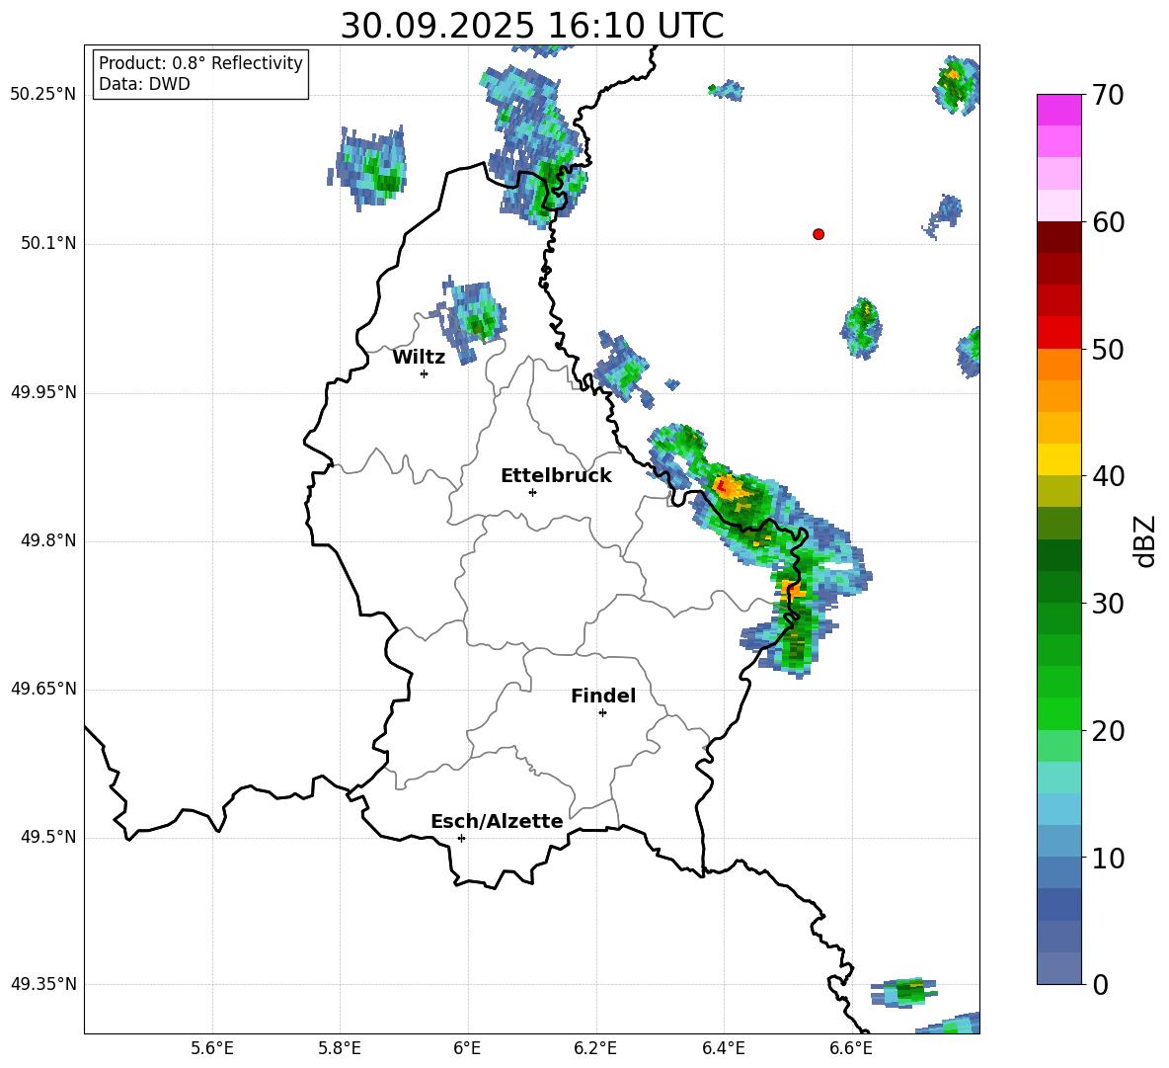Click the Ettelbruck city label
This screenshot has width=1169, height=1068.
556,476
